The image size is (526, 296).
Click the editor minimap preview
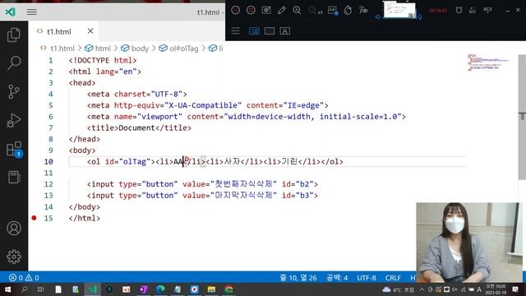pos(488,62)
